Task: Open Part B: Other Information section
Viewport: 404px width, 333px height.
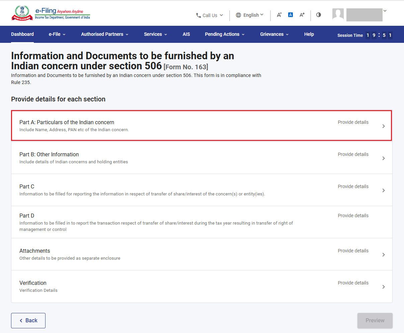Action: click(x=201, y=158)
